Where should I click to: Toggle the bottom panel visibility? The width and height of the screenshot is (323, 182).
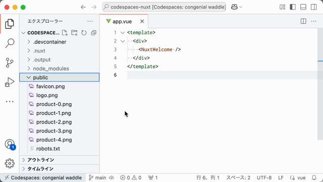tap(303, 7)
